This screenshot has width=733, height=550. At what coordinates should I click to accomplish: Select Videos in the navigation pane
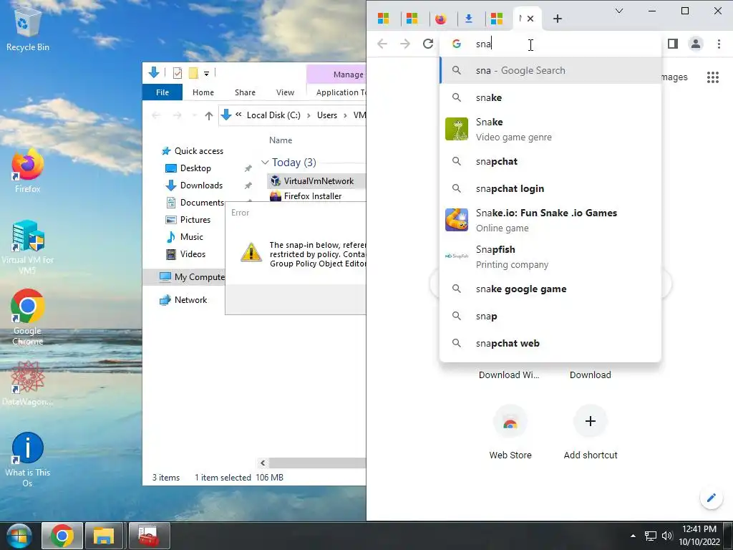tap(186, 254)
